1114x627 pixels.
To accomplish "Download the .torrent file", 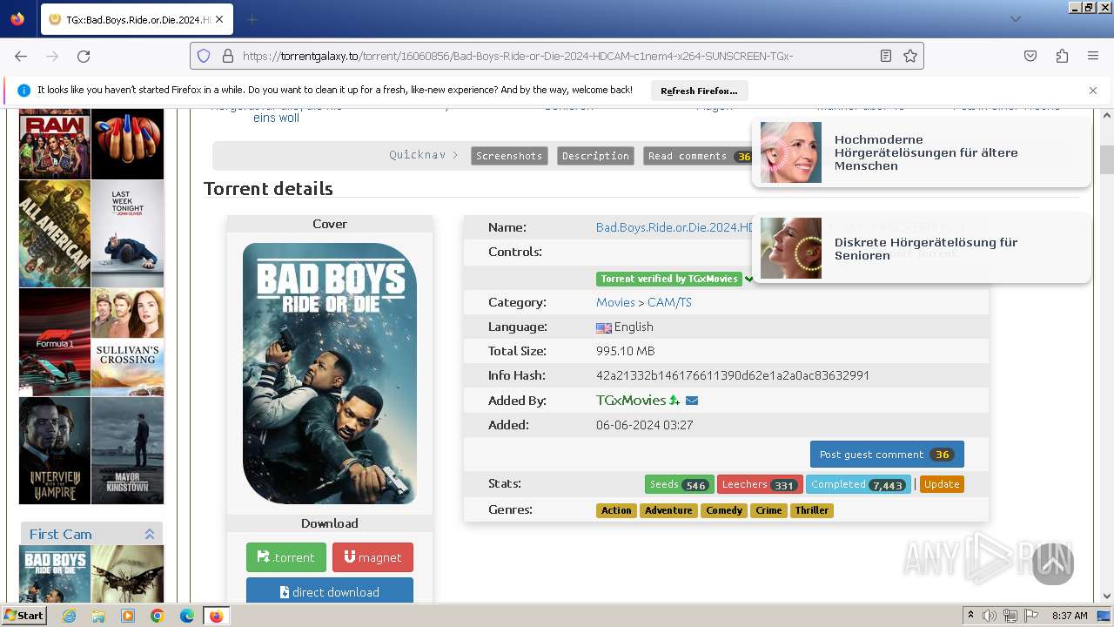I will click(x=286, y=557).
